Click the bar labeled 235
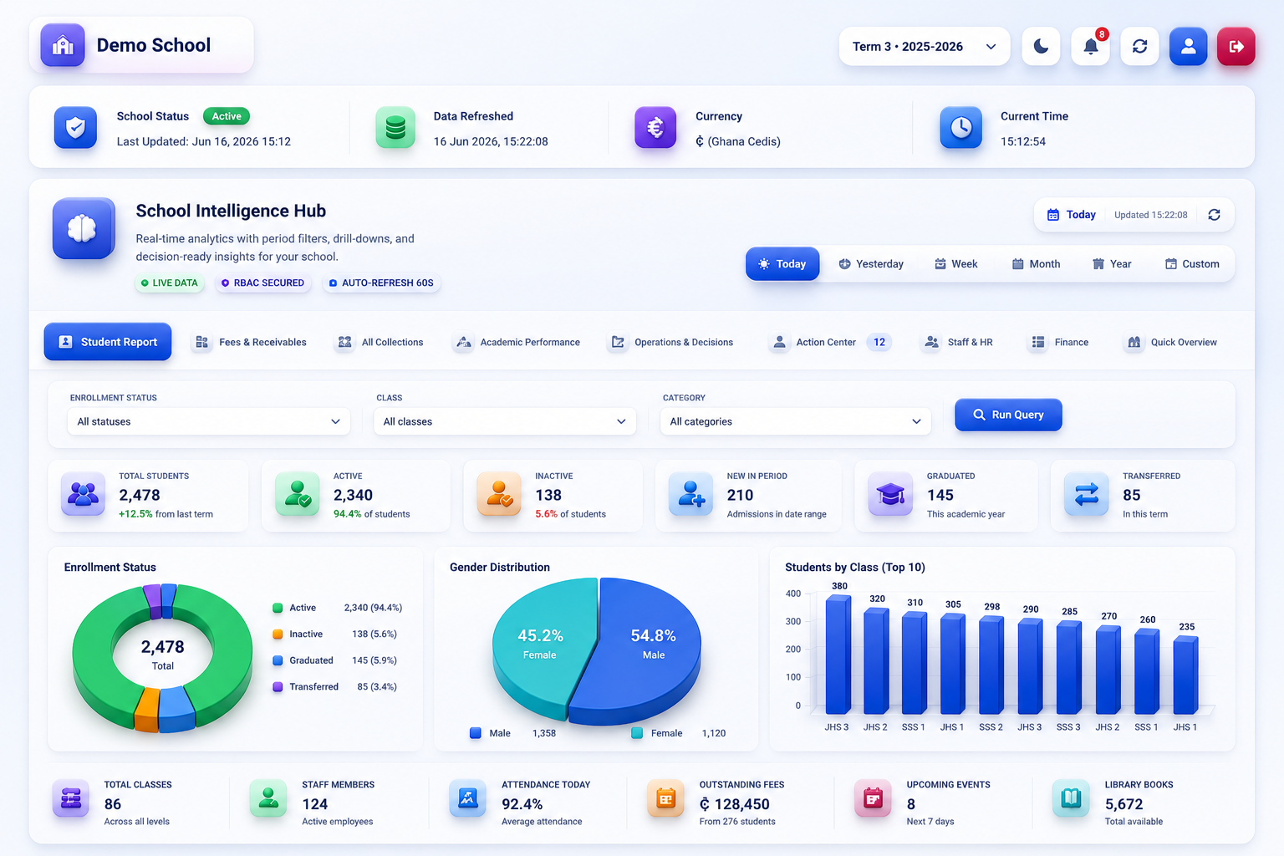Image resolution: width=1284 pixels, height=856 pixels. click(1185, 675)
